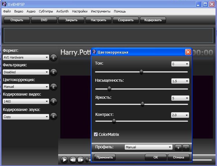Start video playback with play button
217x166 pixels.
coord(64,160)
